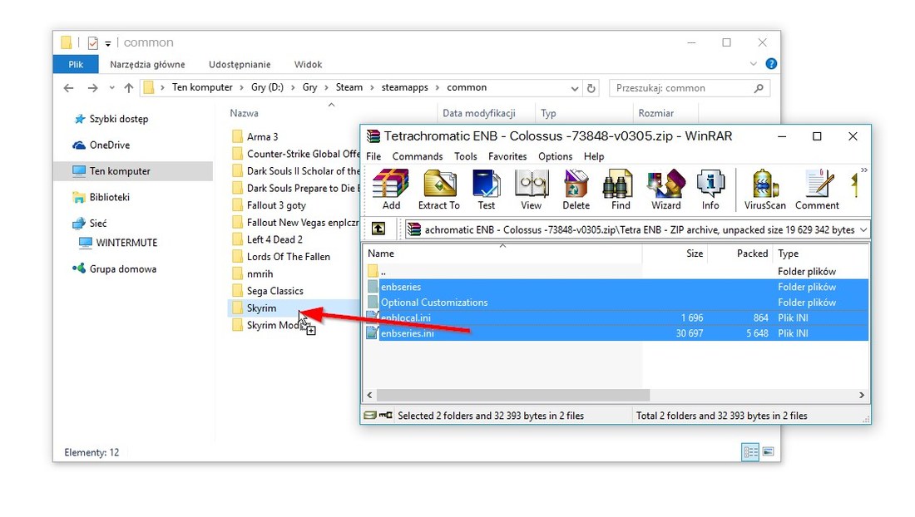Screen dimensions: 915x517
Task: Open Explorer help question mark icon
Action: 771,63
